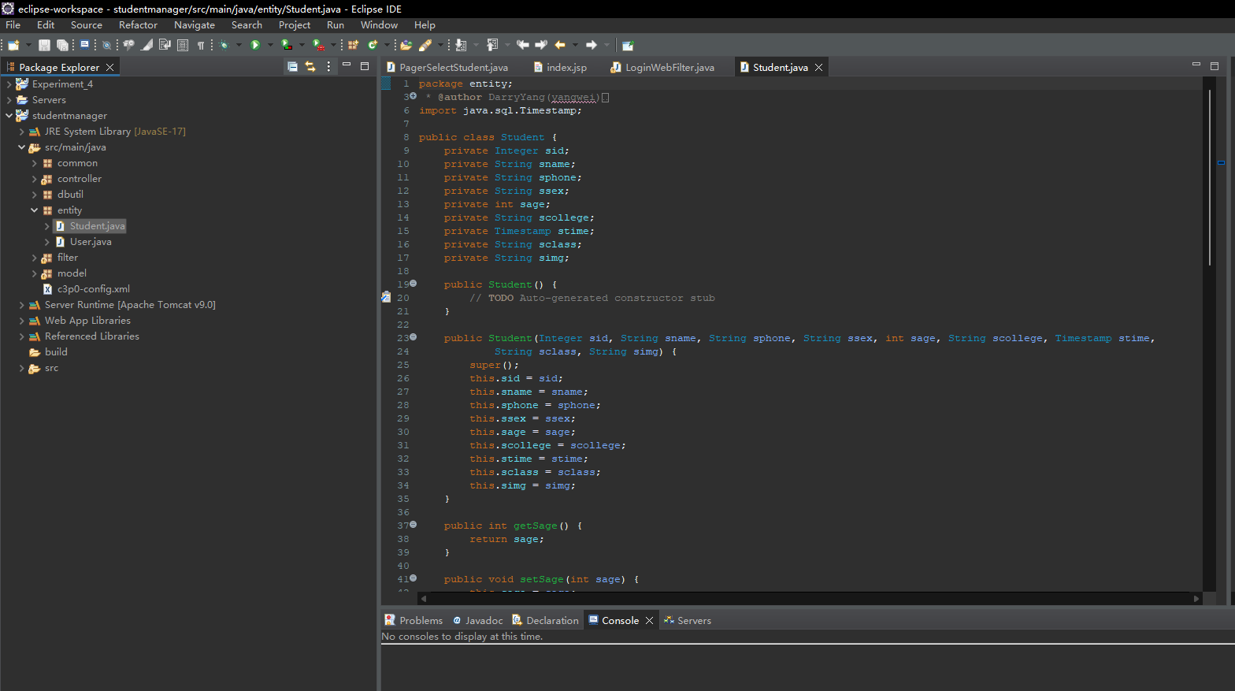
Task: Save the current file with Save icon
Action: [44, 46]
